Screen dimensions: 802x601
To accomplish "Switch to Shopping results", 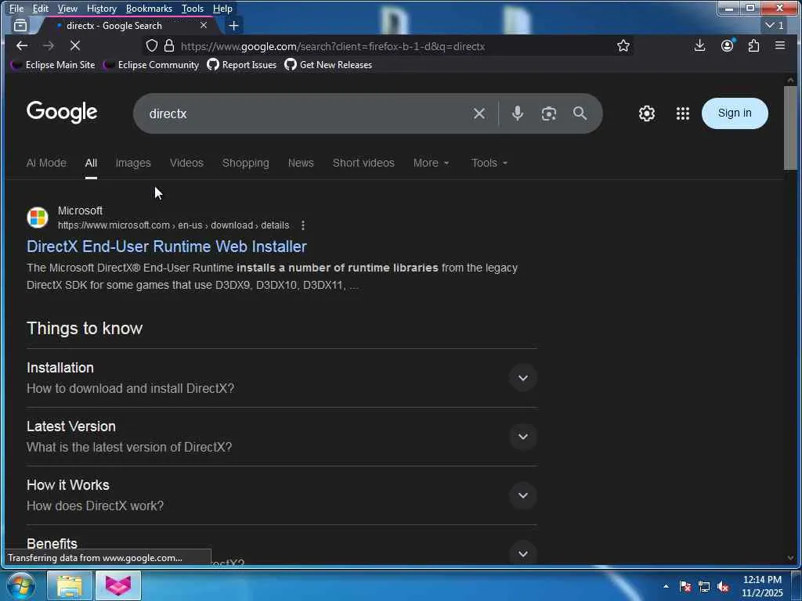I will 245,163.
